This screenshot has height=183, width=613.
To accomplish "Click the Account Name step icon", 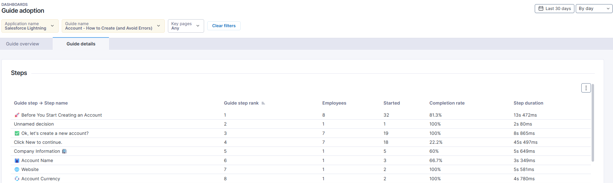I will point(17,161).
